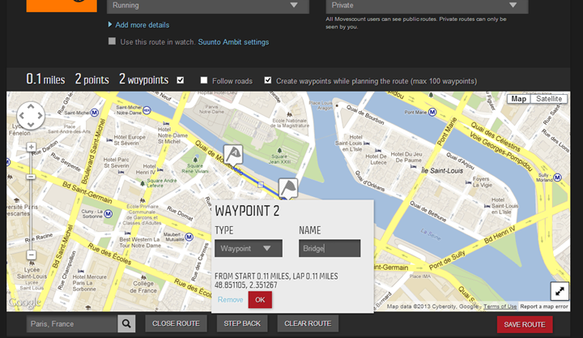Click Clear Route button
Image resolution: width=583 pixels, height=338 pixels.
(308, 323)
